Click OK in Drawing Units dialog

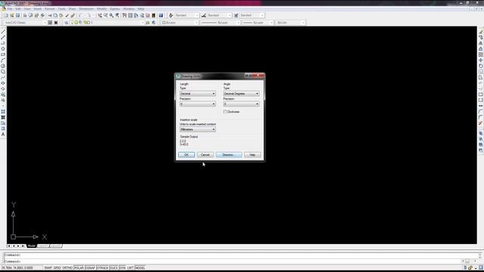tap(187, 155)
